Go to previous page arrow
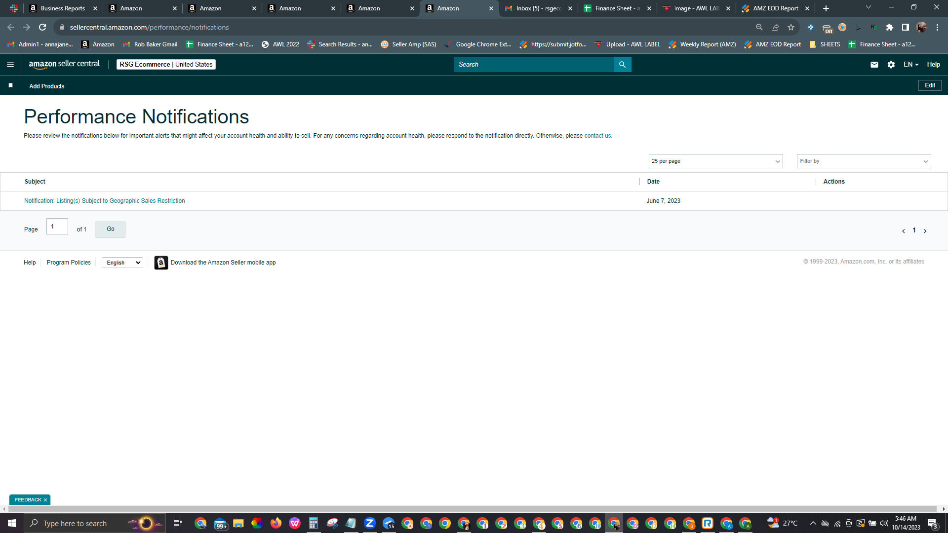 (904, 231)
